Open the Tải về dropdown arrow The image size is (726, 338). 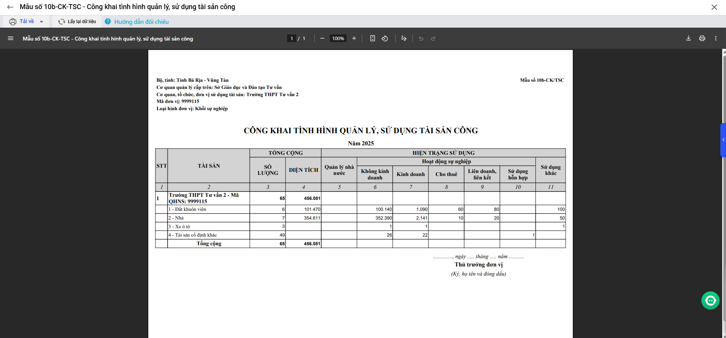pyautogui.click(x=42, y=22)
